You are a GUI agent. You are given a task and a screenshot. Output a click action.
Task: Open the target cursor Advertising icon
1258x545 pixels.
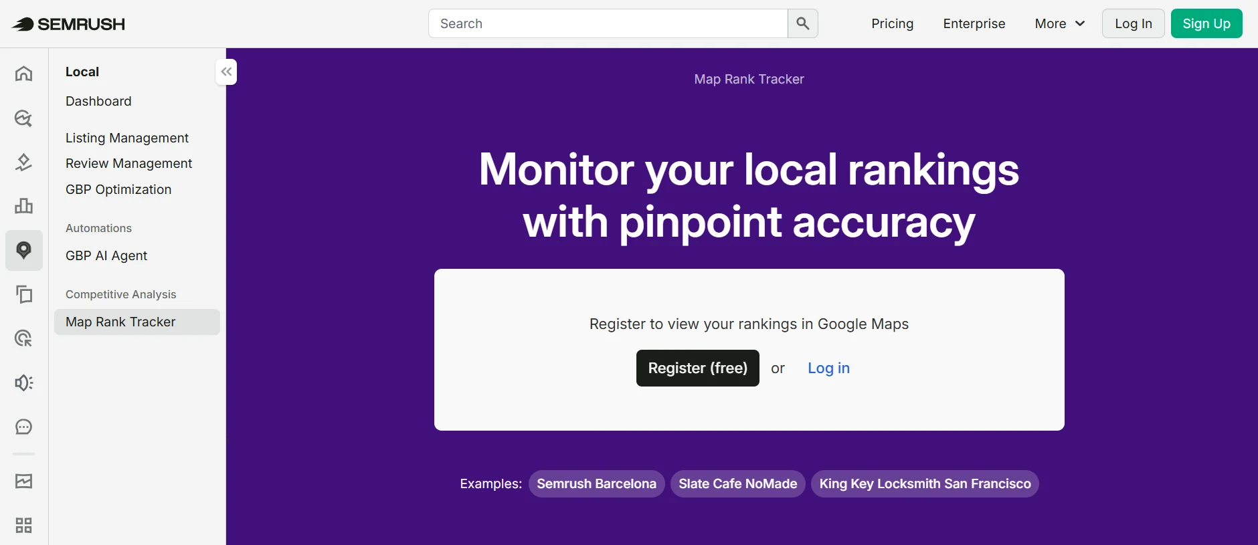[x=23, y=338]
